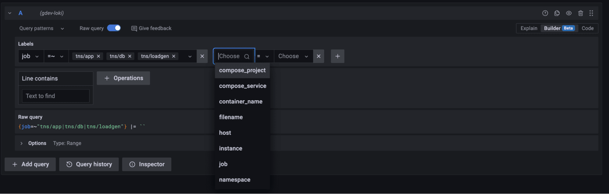
Task: Switch to the Explain mode option
Action: click(529, 28)
